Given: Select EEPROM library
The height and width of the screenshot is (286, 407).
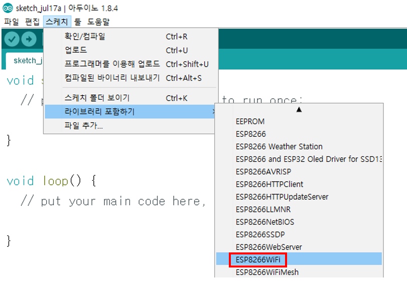Looking at the screenshot, I should tap(299, 121).
